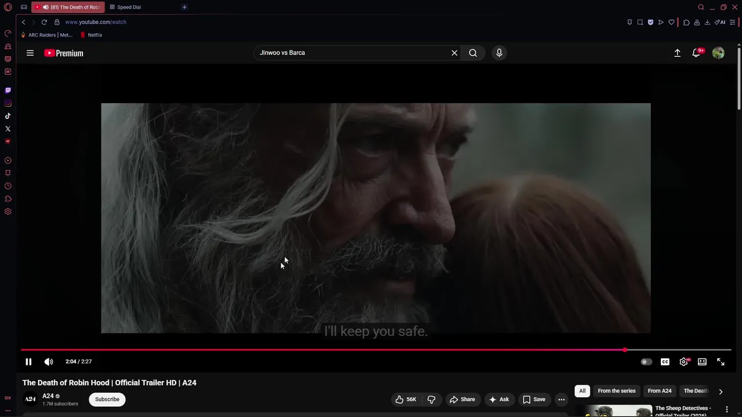742x417 pixels.
Task: Select From the series chip
Action: (617, 391)
